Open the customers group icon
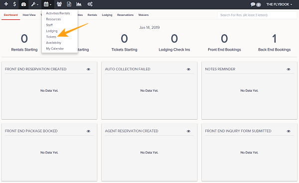Viewport: 299px width, 183px height. [x=59, y=4]
